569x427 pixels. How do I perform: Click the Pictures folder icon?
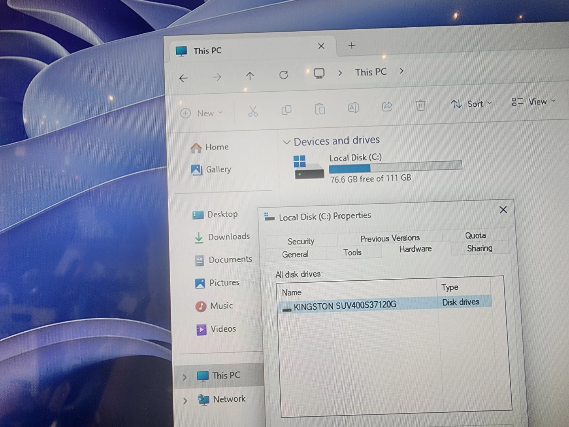(200, 283)
